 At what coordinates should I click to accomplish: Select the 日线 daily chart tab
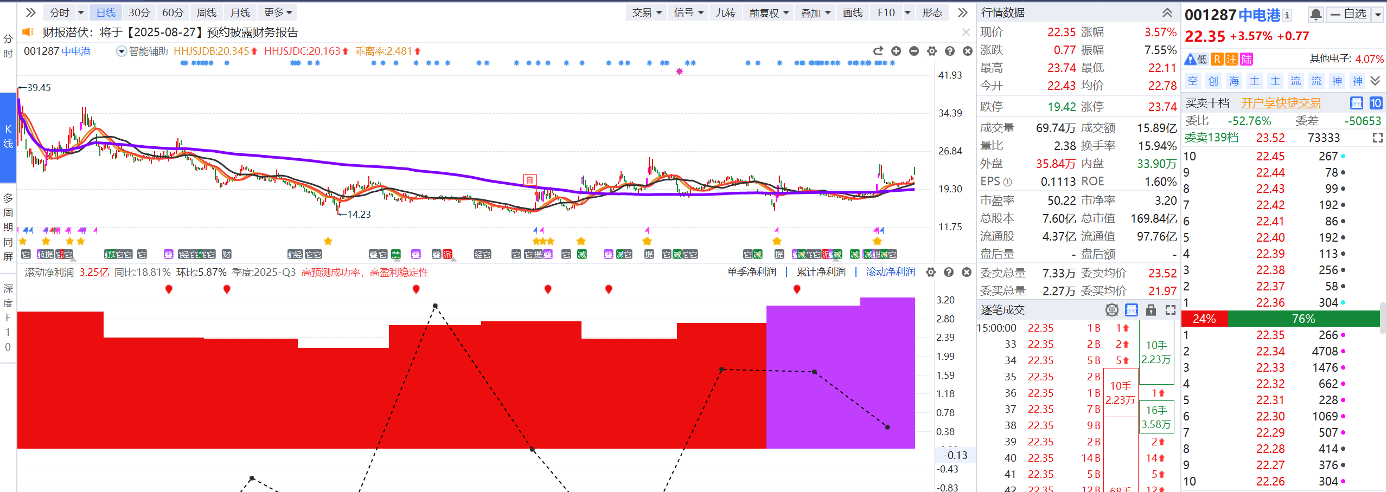coord(106,12)
